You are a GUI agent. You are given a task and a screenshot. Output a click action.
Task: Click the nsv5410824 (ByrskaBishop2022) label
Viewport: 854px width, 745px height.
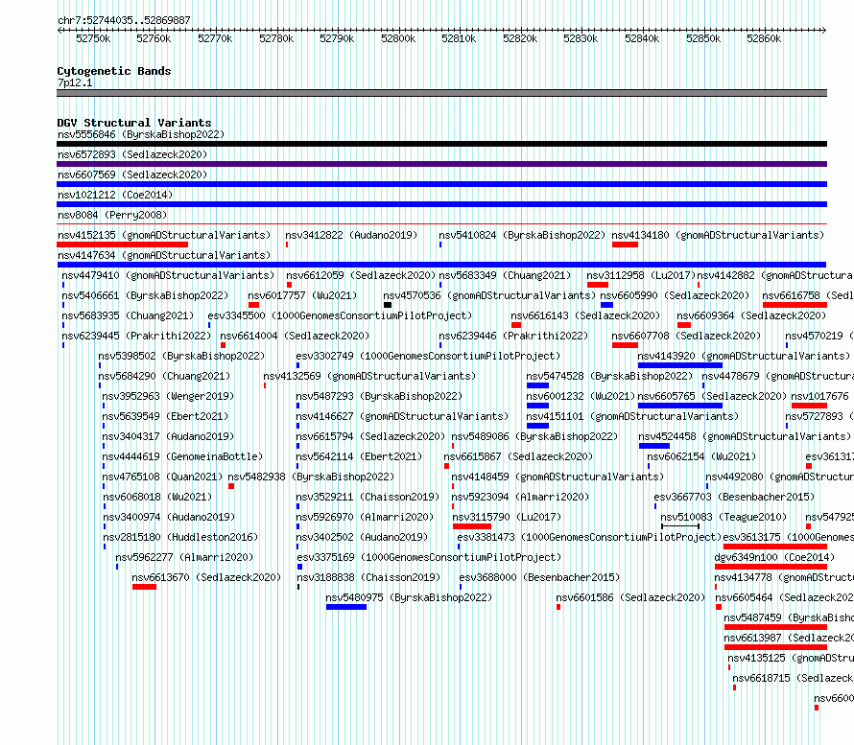pyautogui.click(x=522, y=235)
